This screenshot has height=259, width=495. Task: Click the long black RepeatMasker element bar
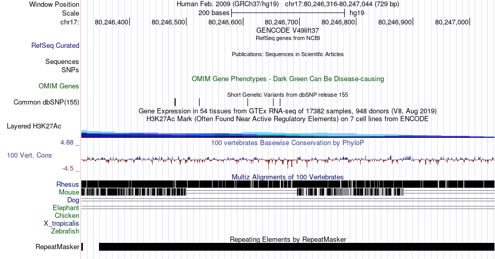click(297, 247)
